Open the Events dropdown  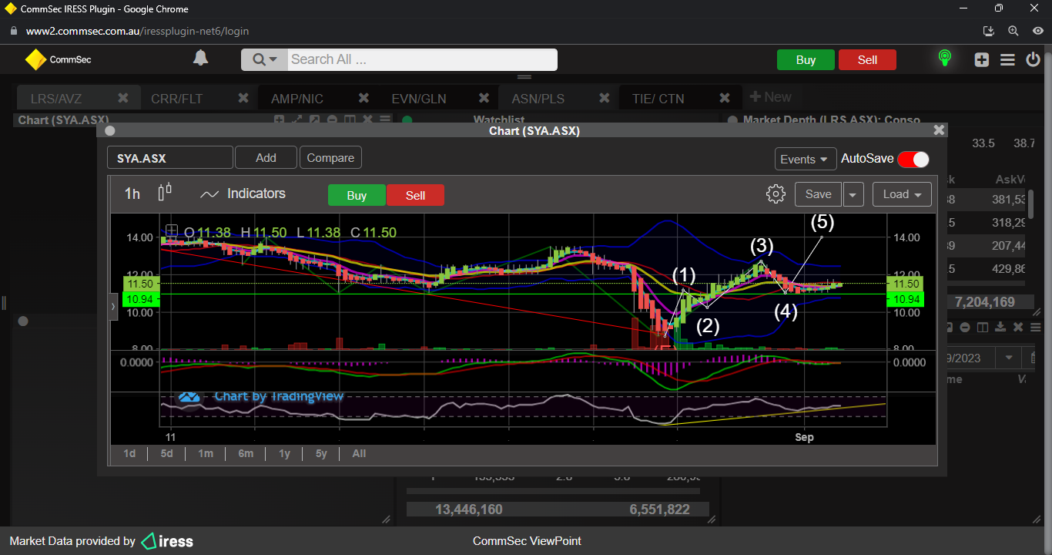pyautogui.click(x=806, y=159)
